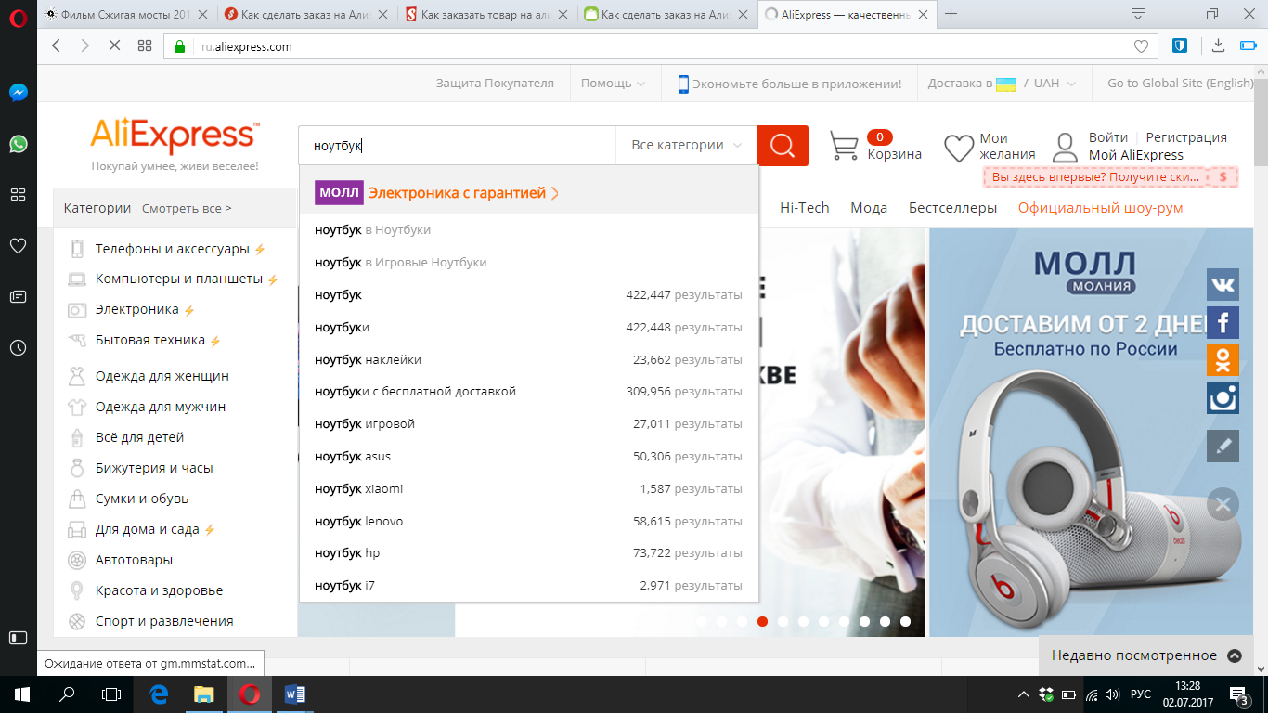Click into the search field with ноутбук

point(457,145)
